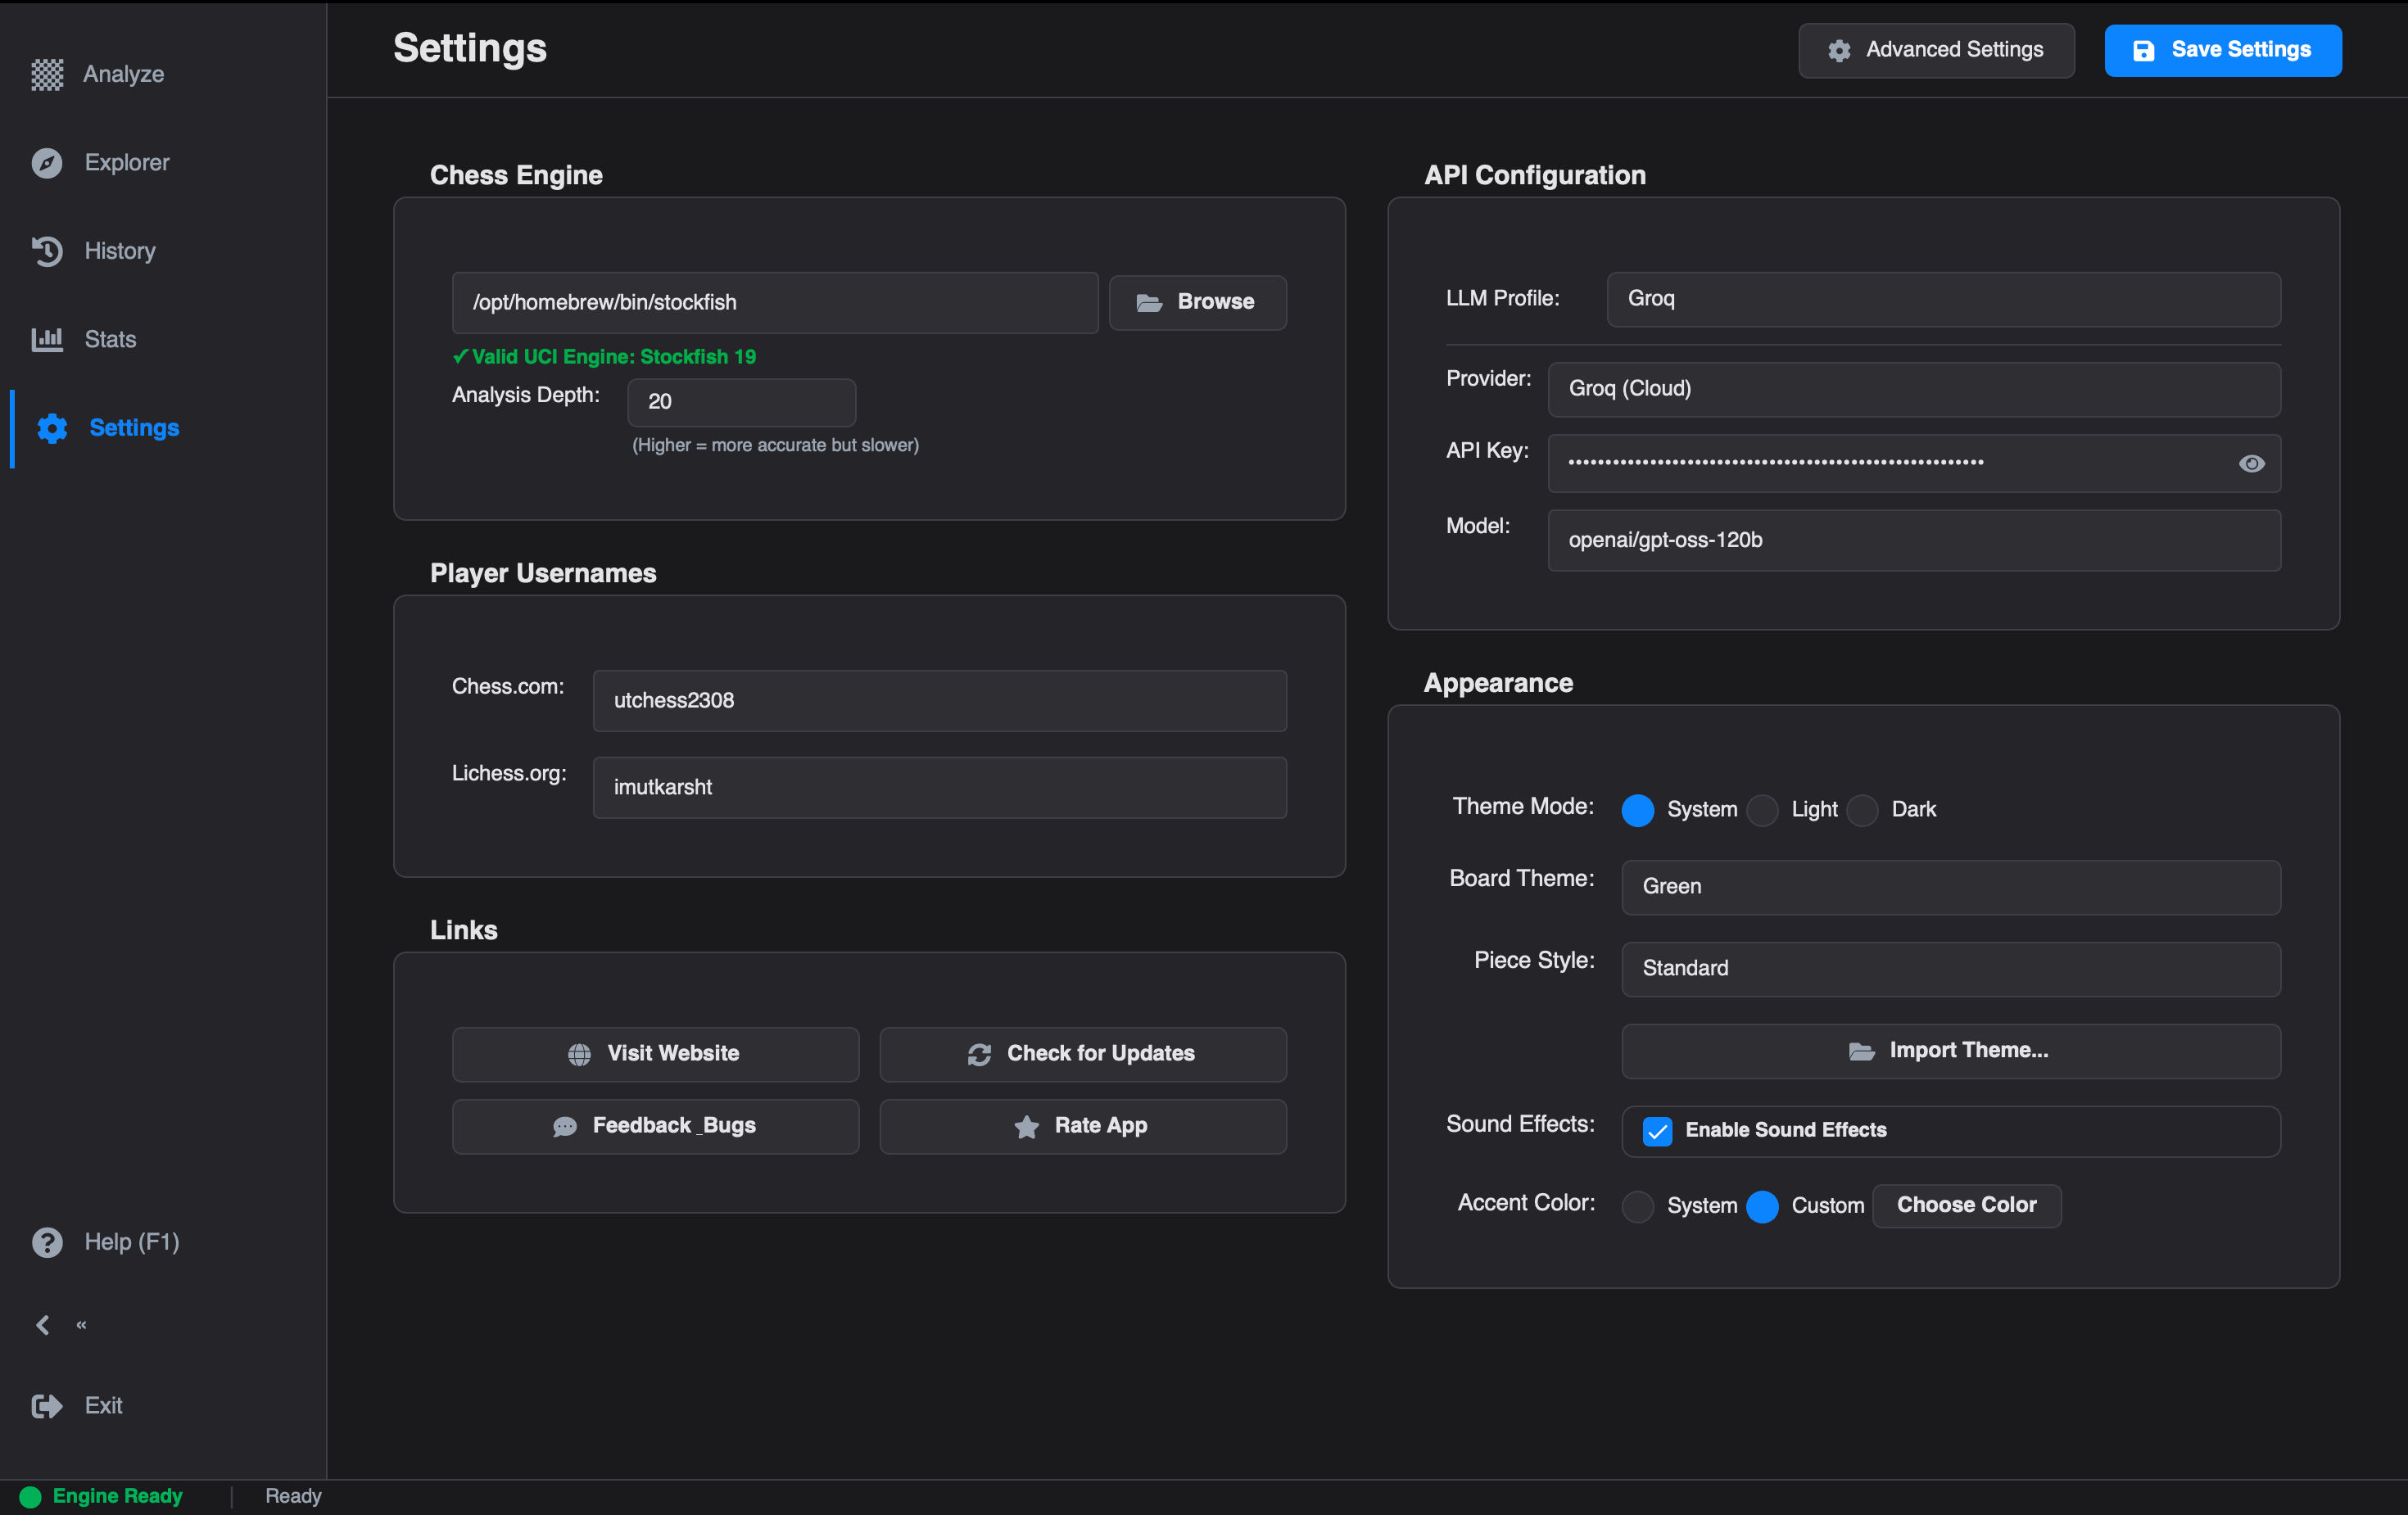2408x1515 pixels.
Task: Click the Stats bar chart icon
Action: tap(47, 339)
